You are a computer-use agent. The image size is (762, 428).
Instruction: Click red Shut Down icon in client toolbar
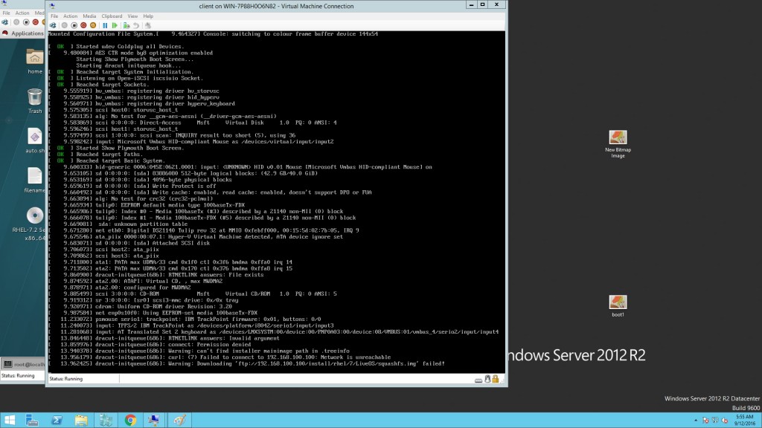click(x=83, y=25)
